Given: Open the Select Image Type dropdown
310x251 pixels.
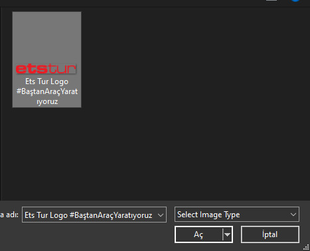Looking at the screenshot, I should (x=237, y=215).
